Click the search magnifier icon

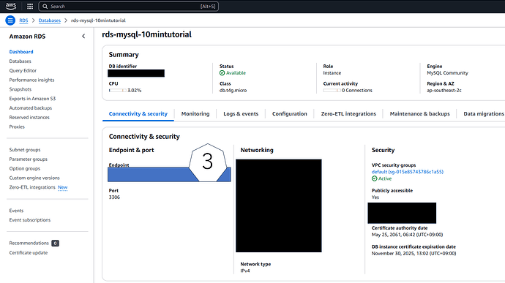point(45,7)
